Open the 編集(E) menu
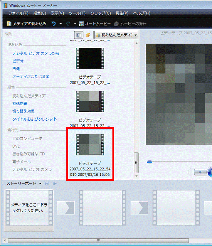 [x=40, y=13]
